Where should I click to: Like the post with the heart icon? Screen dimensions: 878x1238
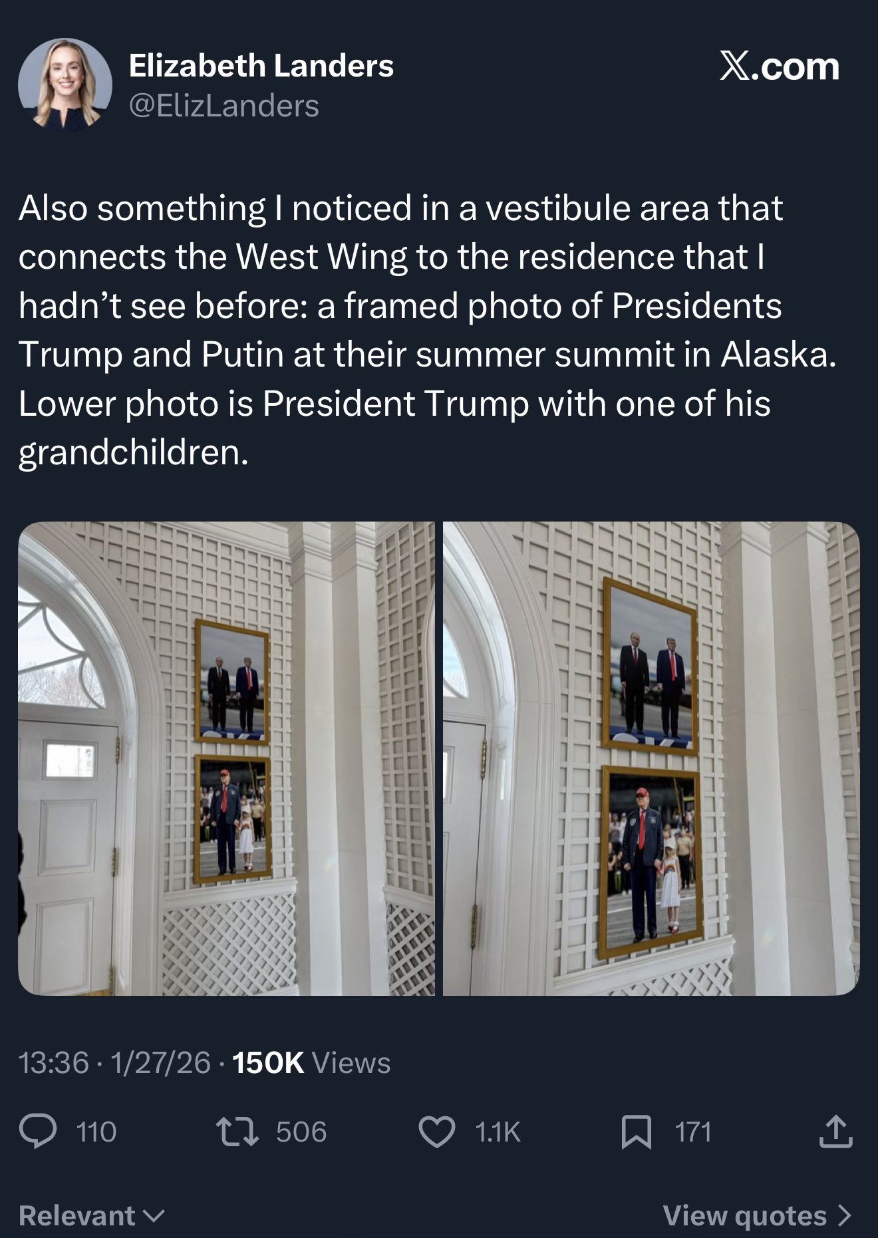tap(436, 1132)
